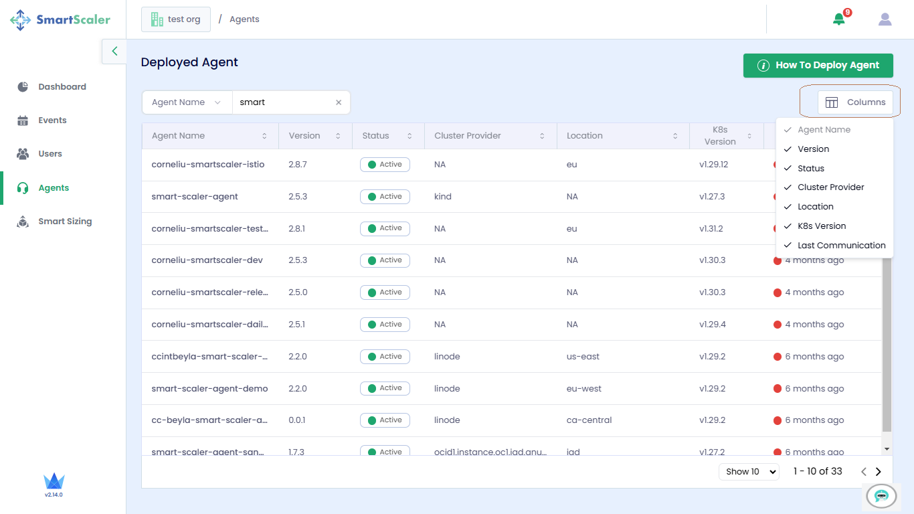Click the table grid icon in Columns button
The image size is (914, 514).
tap(832, 102)
